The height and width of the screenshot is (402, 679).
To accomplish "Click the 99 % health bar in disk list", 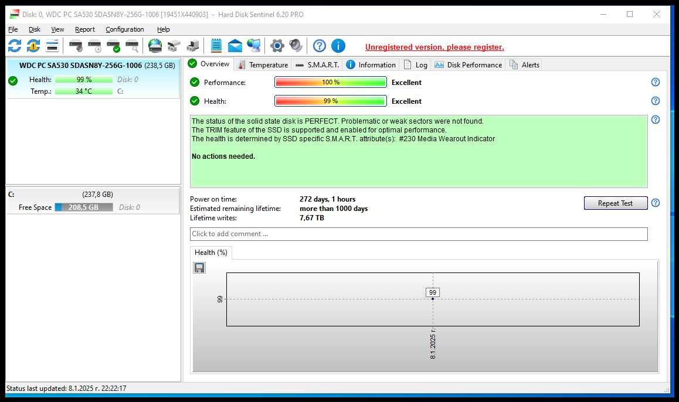I will point(84,80).
